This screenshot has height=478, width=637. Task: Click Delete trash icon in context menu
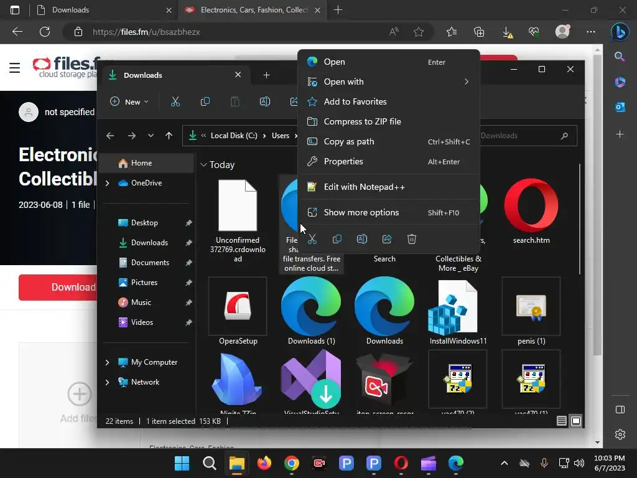[412, 239]
